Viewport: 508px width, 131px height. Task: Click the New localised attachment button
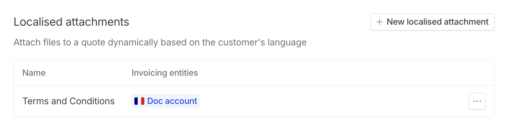click(x=432, y=22)
